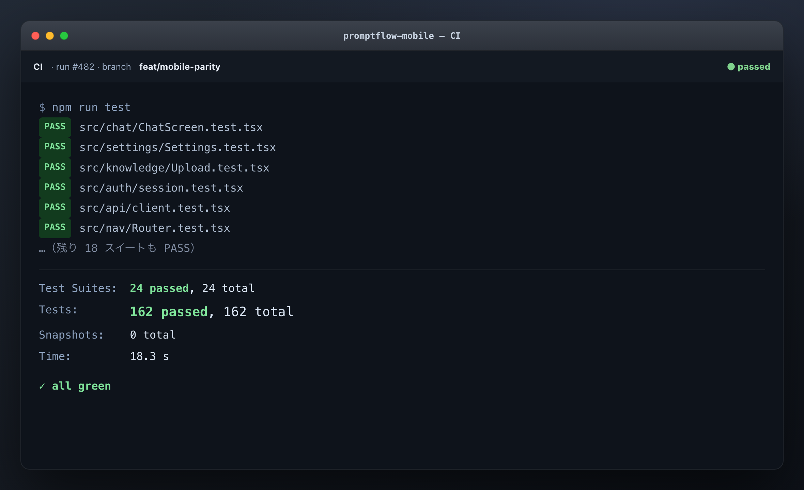Screen dimensions: 804x490
Task: Click the 0 total snapshots value
Action: (153, 335)
